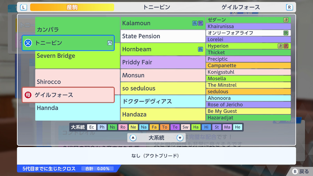Click the Lorelei entry

click(248, 39)
